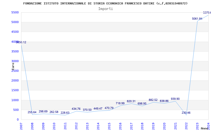
Task: Select the 882.52 data label
Action: [153, 100]
